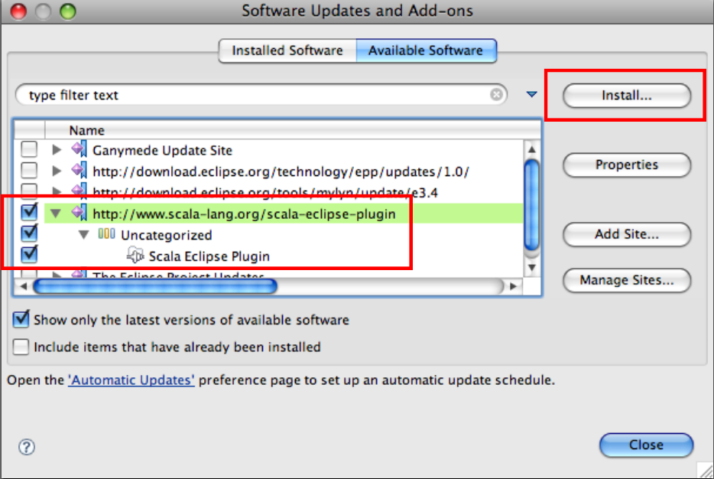The height and width of the screenshot is (479, 714).
Task: Enable Include items already installed checkbox
Action: click(21, 347)
